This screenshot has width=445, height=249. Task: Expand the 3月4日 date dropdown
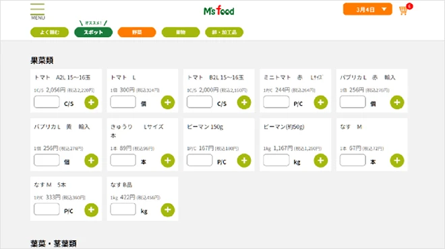click(x=367, y=9)
